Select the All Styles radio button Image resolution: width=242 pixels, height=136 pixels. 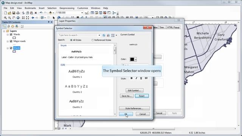[x=71, y=40]
